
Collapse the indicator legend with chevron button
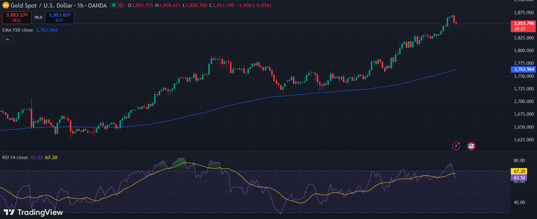click(x=8, y=39)
